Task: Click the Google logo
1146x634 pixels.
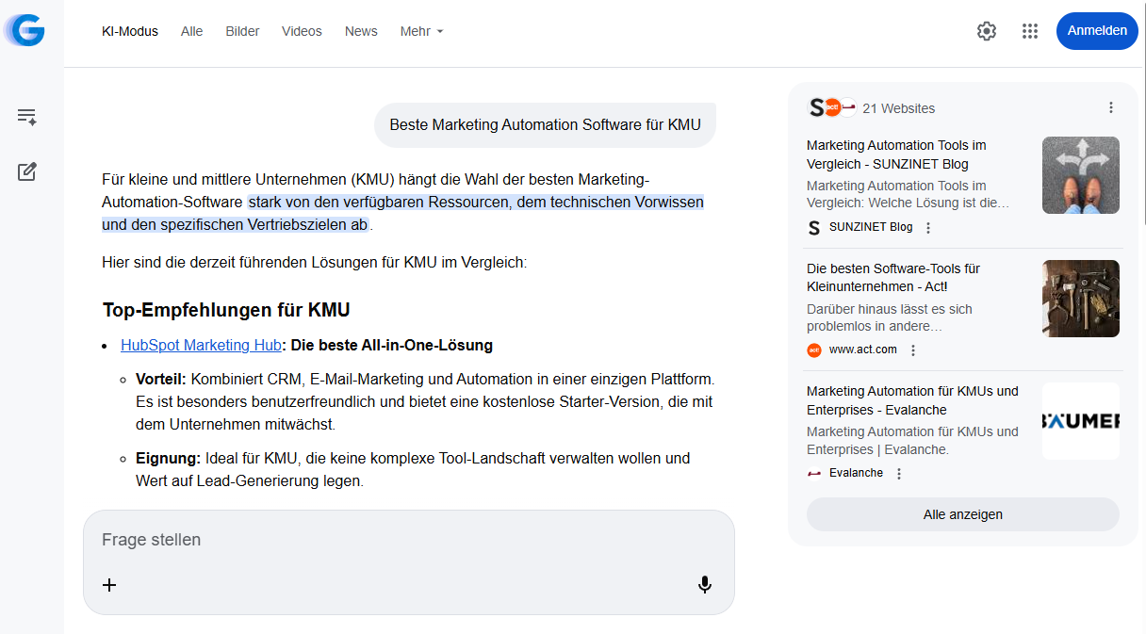Action: tap(27, 30)
